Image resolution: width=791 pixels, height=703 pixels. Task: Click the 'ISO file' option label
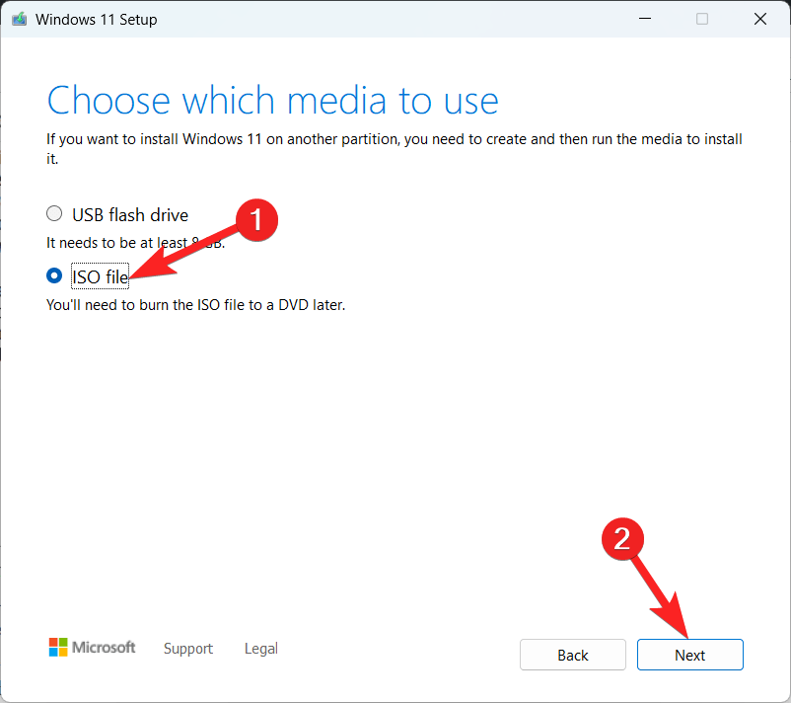pos(101,277)
